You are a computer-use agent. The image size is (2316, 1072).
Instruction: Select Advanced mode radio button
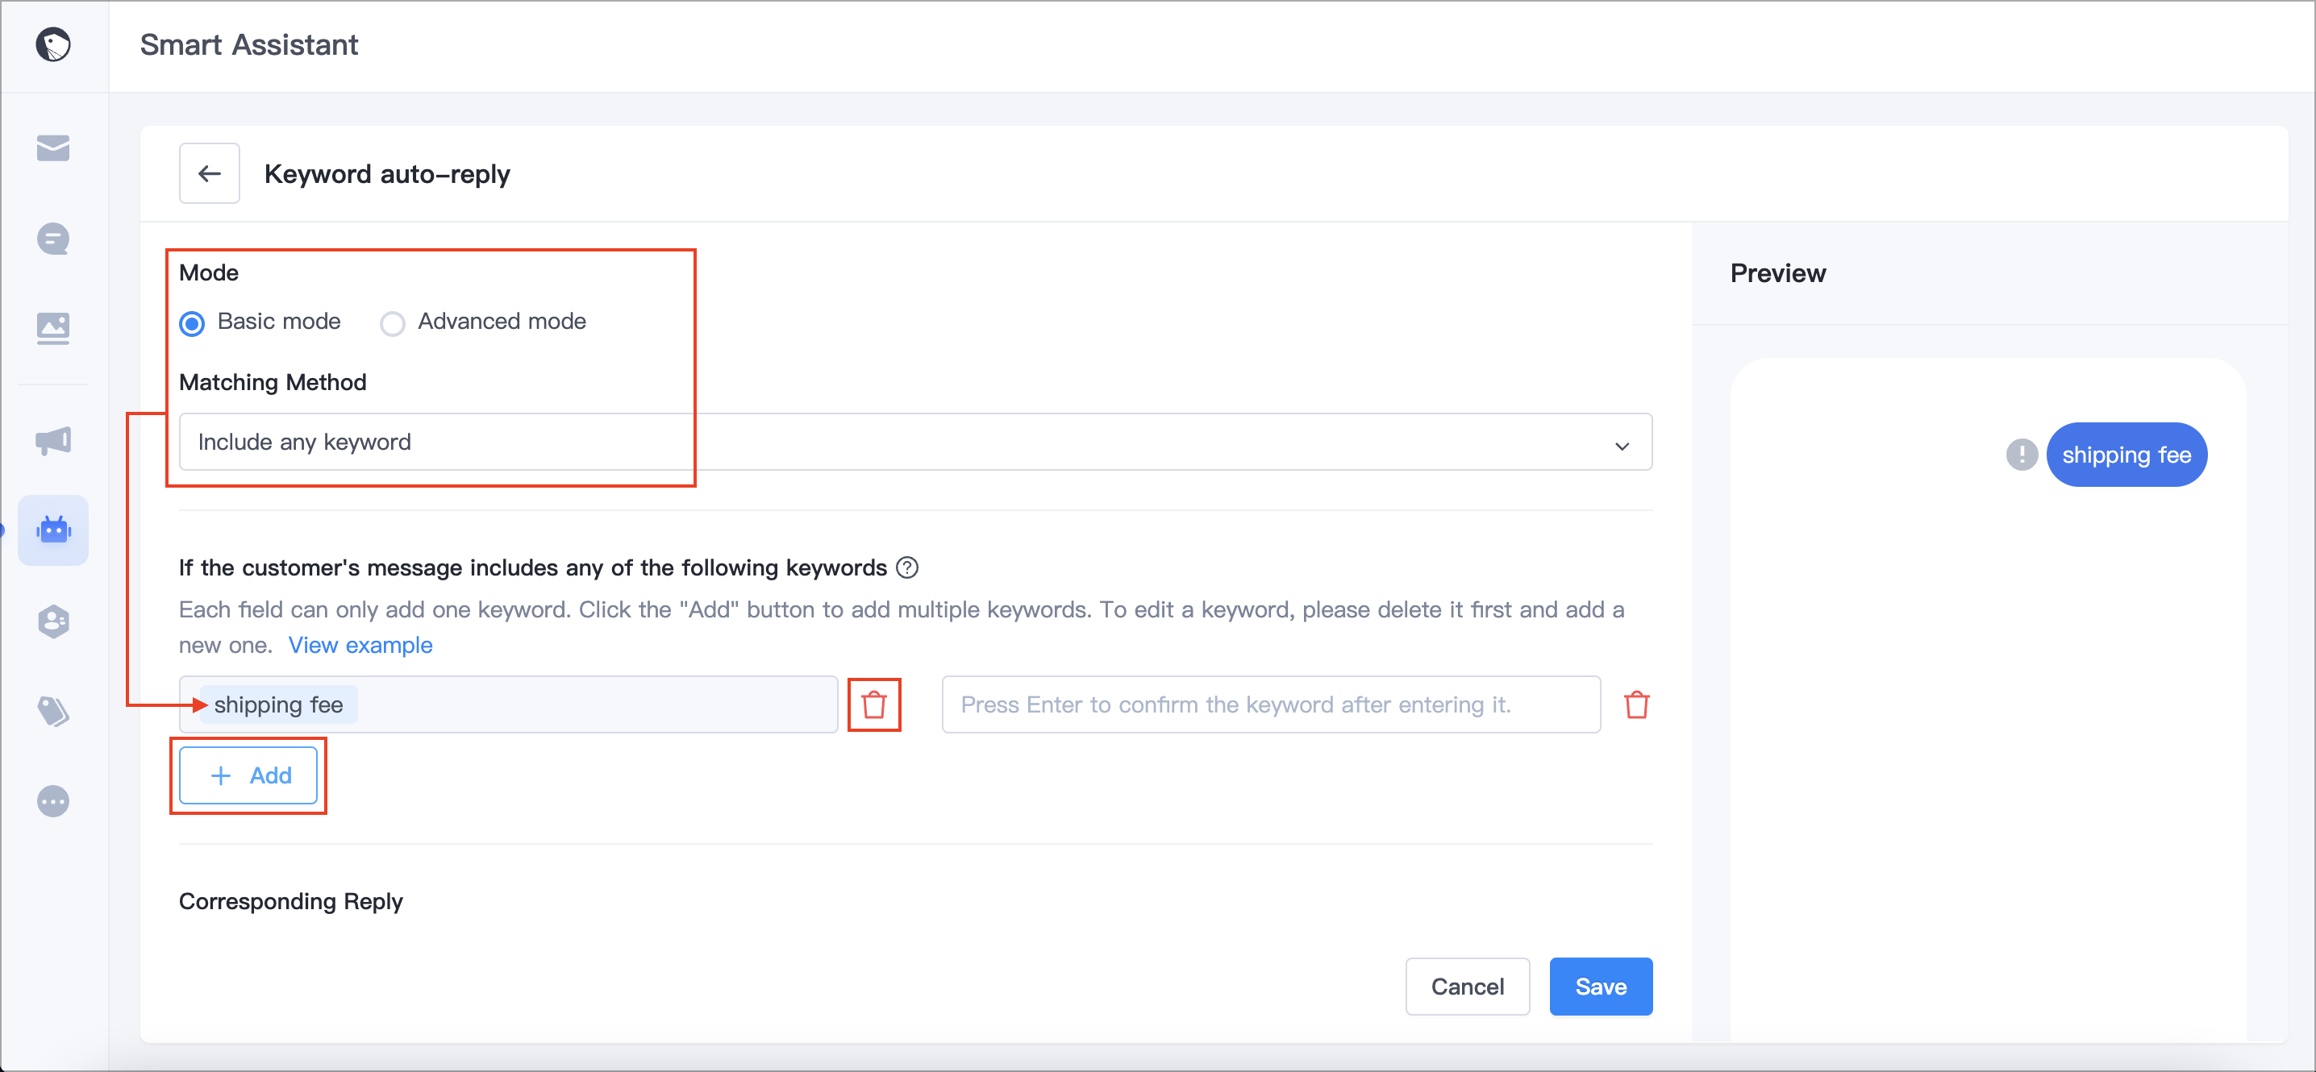point(392,322)
